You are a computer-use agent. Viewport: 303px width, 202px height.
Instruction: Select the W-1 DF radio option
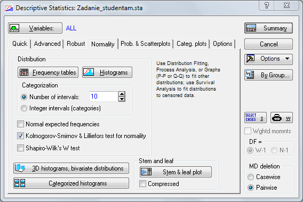tap(250, 150)
